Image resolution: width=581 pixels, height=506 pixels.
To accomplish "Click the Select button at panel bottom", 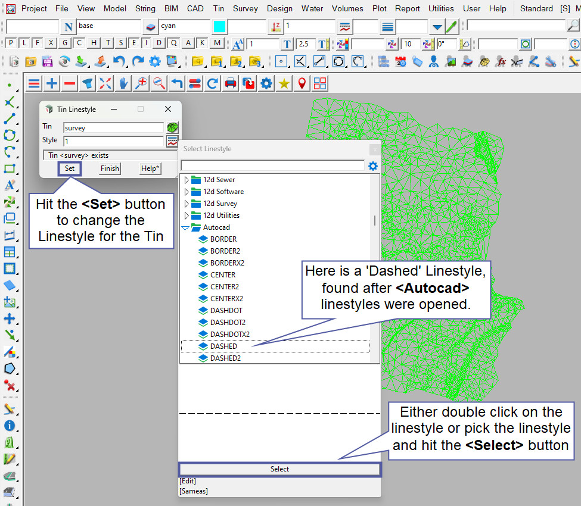I will (279, 469).
